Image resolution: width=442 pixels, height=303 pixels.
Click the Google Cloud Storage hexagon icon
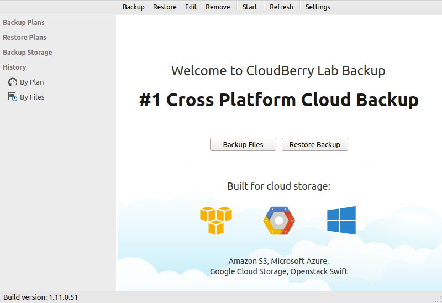click(x=279, y=221)
